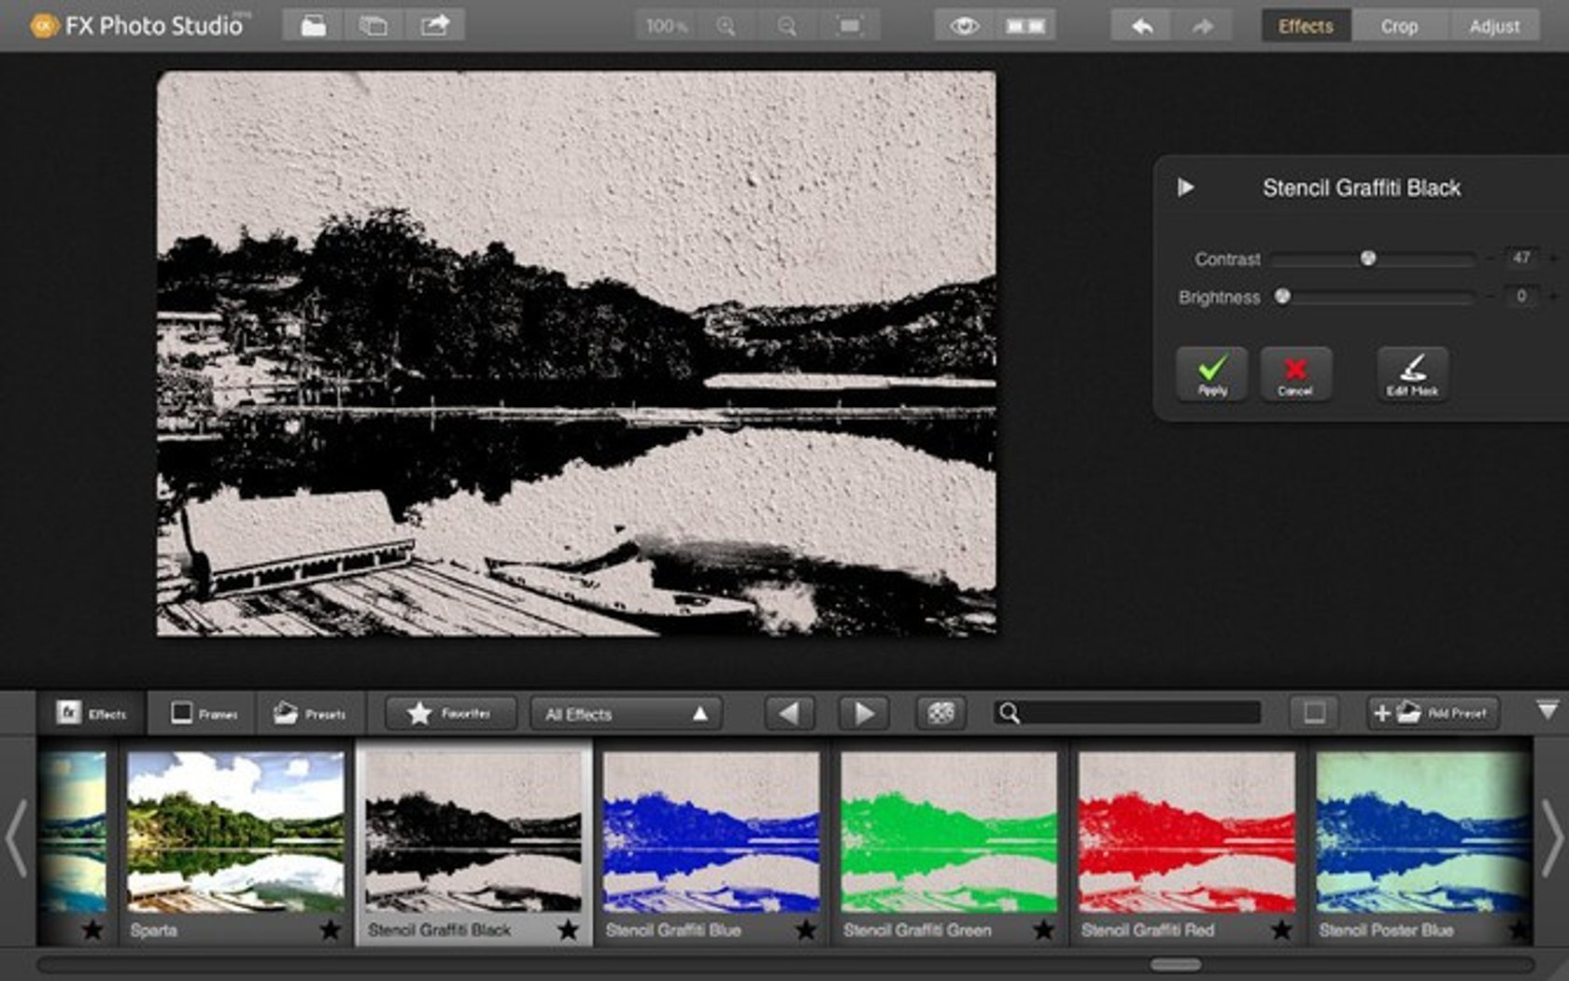Collapse the Stencil Graffiti Black effect panel
The height and width of the screenshot is (981, 1569).
(1186, 187)
